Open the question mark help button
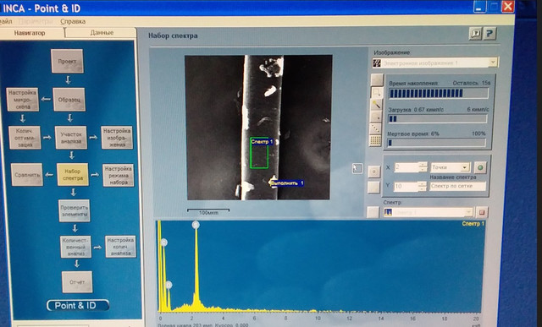Image resolution: width=542 pixels, height=327 pixels. pos(489,34)
